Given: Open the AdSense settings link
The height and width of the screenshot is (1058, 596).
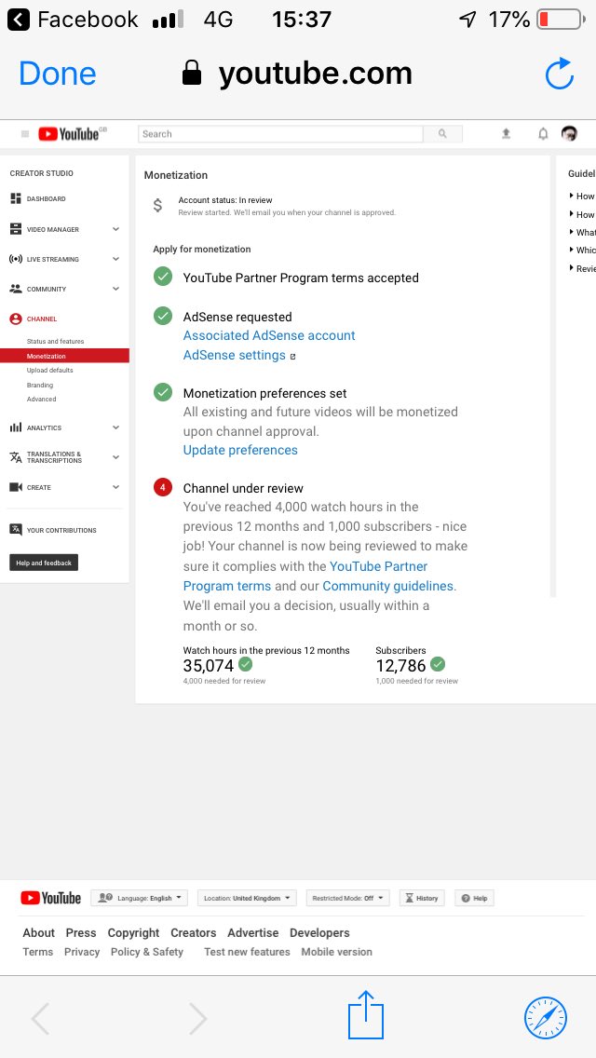Looking at the screenshot, I should click(235, 355).
